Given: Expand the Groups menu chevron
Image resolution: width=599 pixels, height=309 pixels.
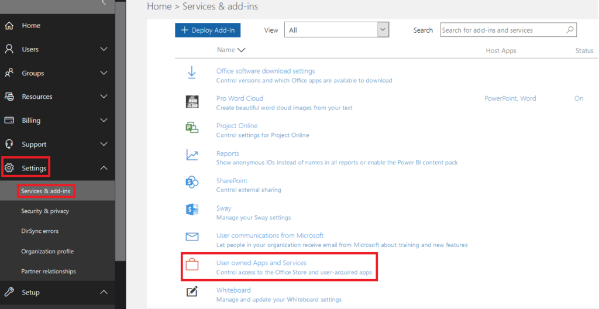Looking at the screenshot, I should coord(104,73).
